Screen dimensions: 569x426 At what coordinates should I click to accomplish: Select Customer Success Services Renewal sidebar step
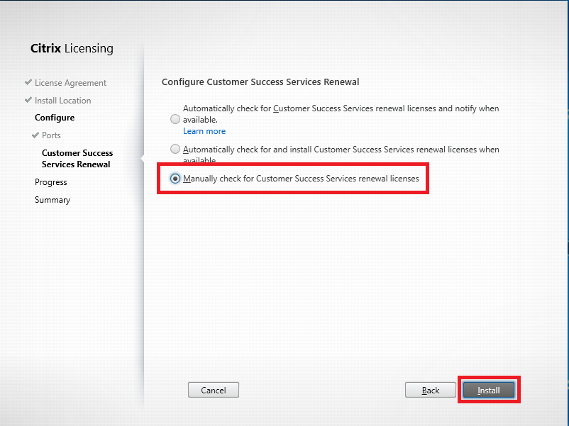pos(77,159)
